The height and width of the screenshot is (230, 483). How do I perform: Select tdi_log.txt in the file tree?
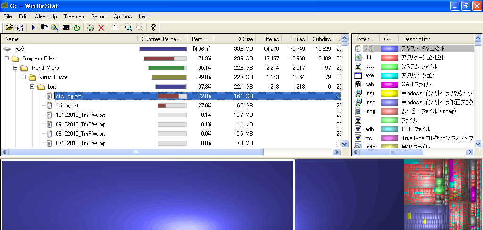point(67,106)
